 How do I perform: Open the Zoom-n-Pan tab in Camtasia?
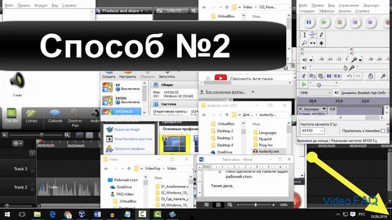click(75, 118)
